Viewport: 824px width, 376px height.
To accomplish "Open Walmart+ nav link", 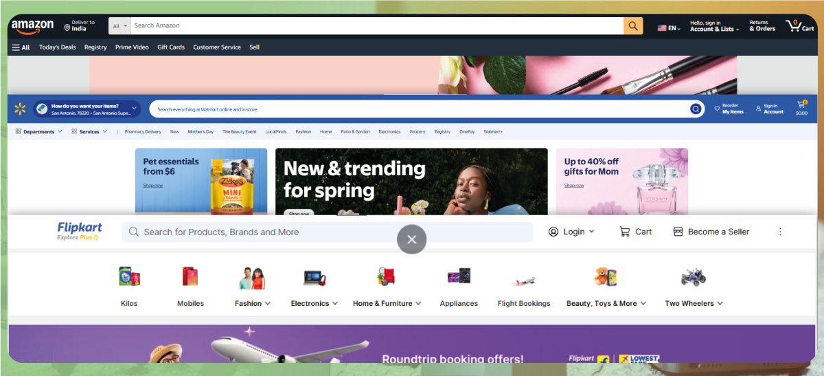I will 493,131.
